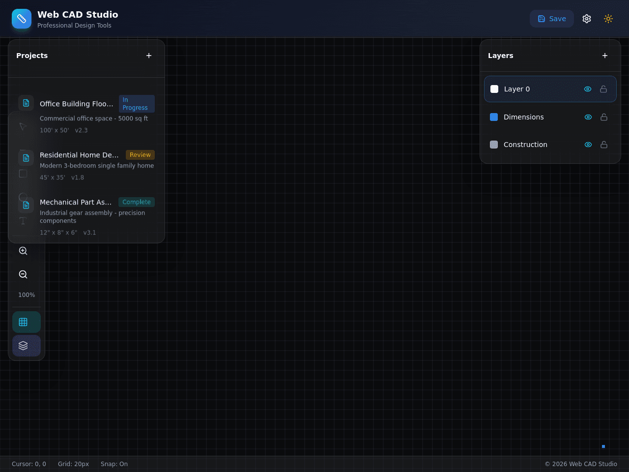This screenshot has height=472, width=629.
Task: Select the blue Dimensions color swatch
Action: (494, 117)
